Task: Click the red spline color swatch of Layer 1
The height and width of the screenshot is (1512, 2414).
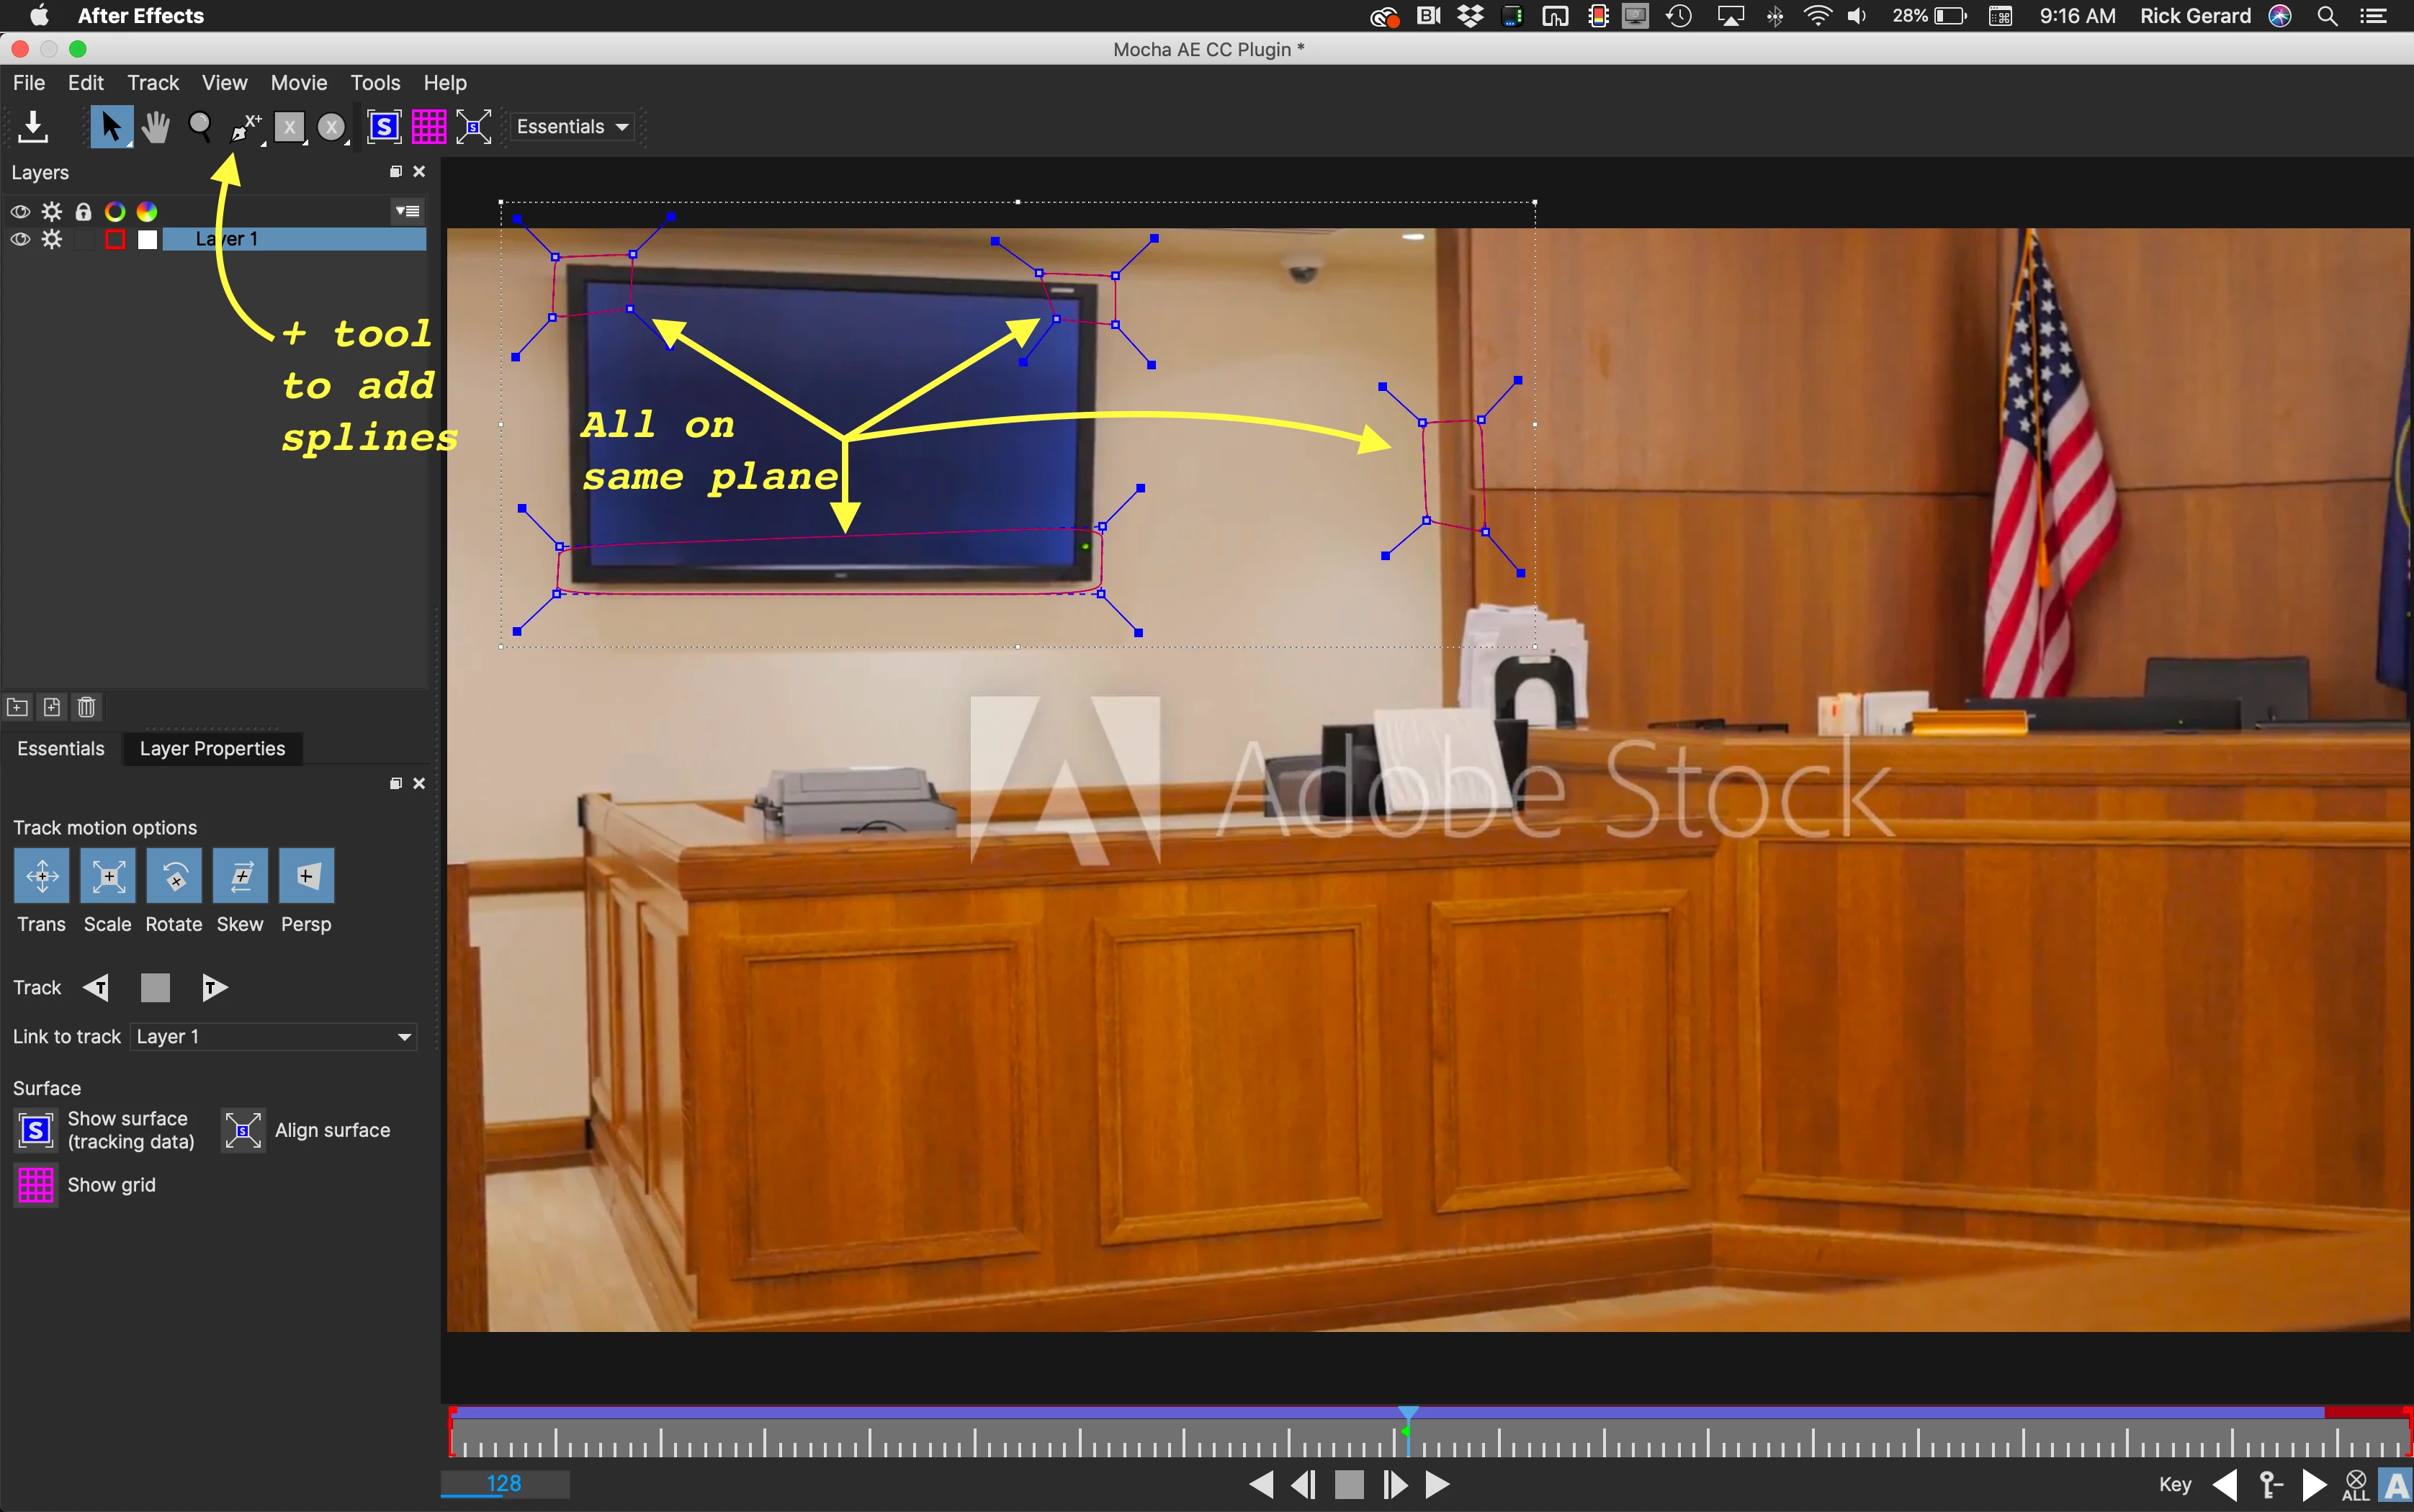Action: click(115, 239)
